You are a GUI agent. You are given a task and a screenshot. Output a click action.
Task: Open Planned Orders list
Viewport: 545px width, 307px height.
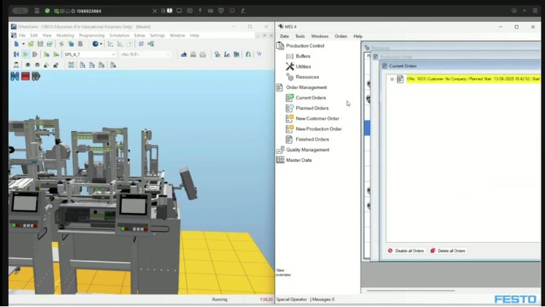coord(312,108)
